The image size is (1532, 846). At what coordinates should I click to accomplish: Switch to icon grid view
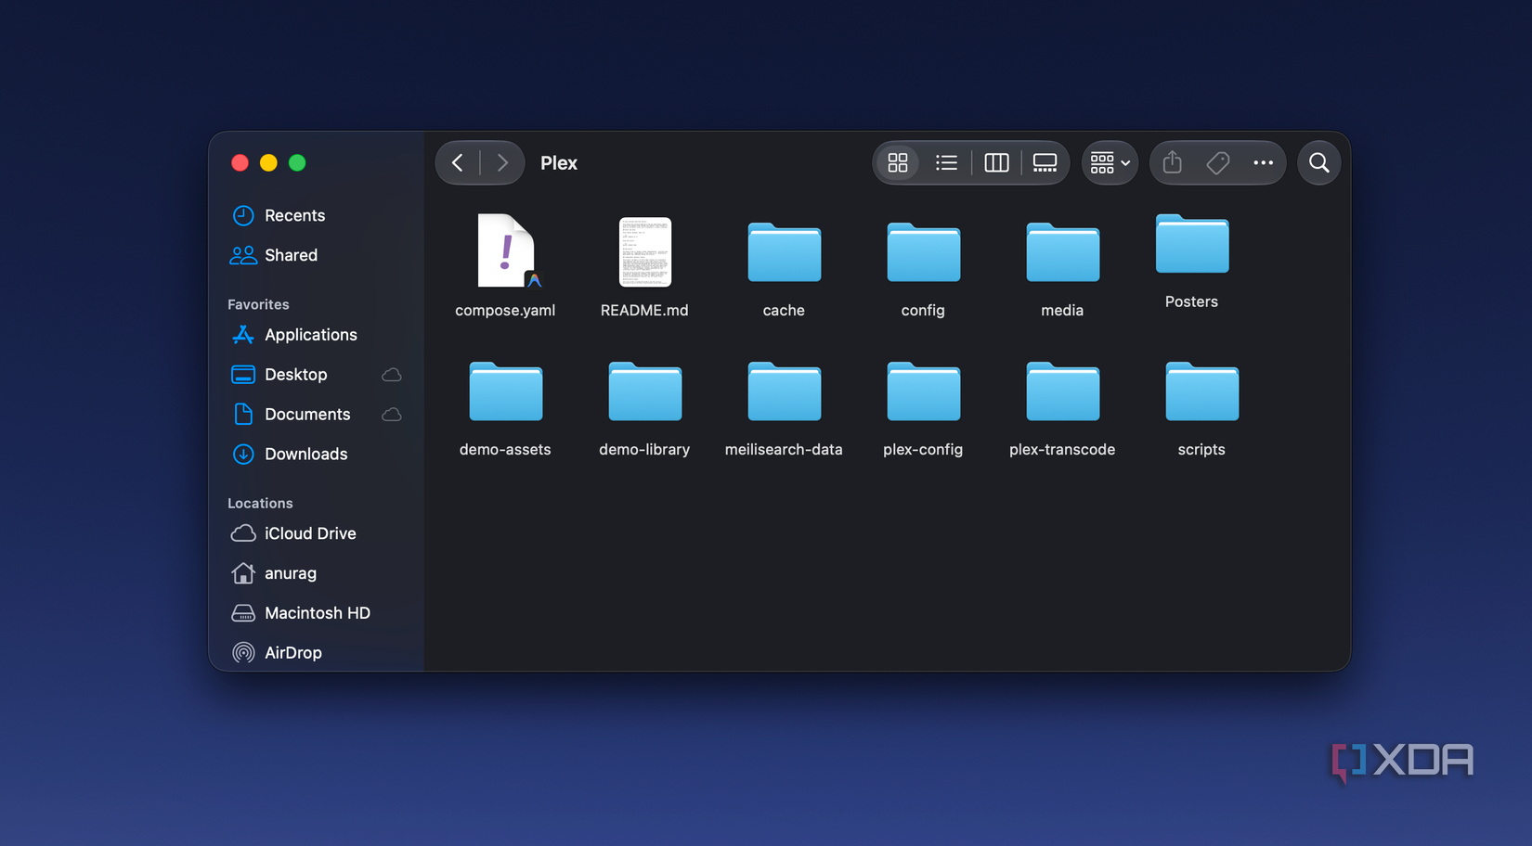(x=898, y=163)
